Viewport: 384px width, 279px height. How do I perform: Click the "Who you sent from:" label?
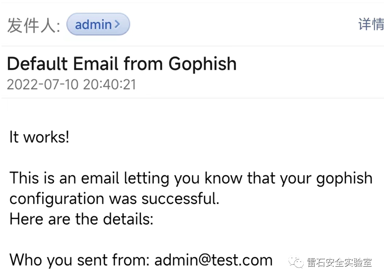tap(80, 260)
